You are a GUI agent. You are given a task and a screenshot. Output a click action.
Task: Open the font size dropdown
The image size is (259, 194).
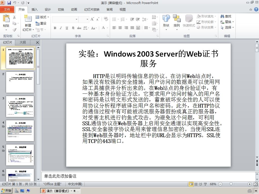[x=87, y=19]
